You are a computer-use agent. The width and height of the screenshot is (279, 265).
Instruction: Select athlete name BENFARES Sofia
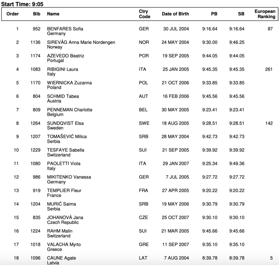[x=65, y=29]
